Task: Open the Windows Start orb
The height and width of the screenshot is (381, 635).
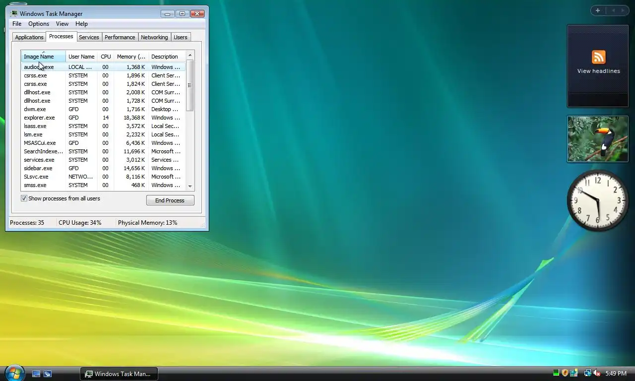Action: pos(14,373)
